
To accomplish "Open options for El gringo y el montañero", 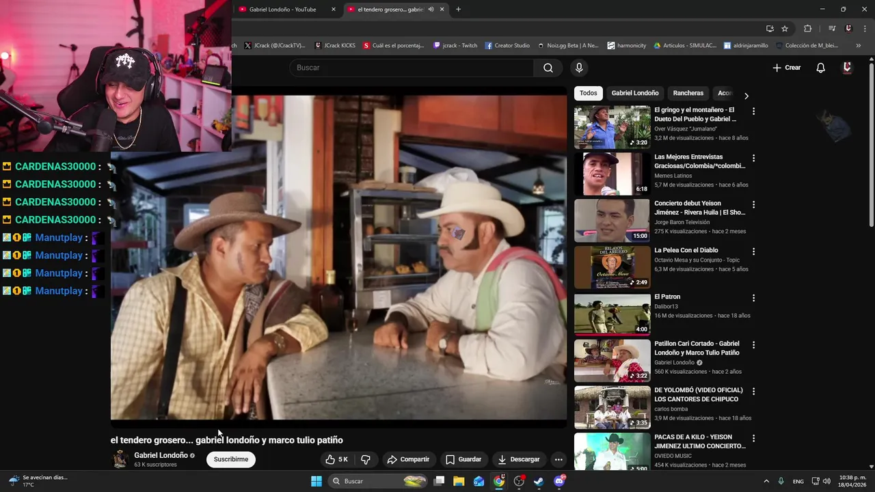I will [x=753, y=111].
